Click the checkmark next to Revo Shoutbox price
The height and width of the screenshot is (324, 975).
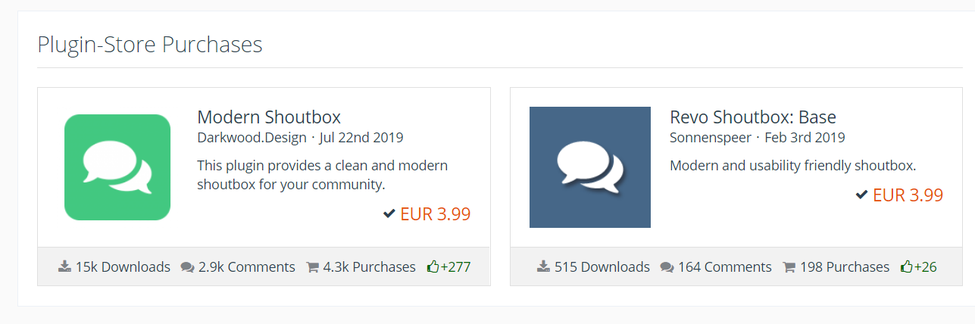click(861, 195)
